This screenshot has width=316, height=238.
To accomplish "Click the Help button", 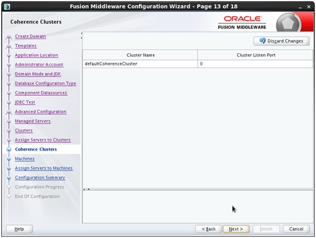I will [x=19, y=229].
